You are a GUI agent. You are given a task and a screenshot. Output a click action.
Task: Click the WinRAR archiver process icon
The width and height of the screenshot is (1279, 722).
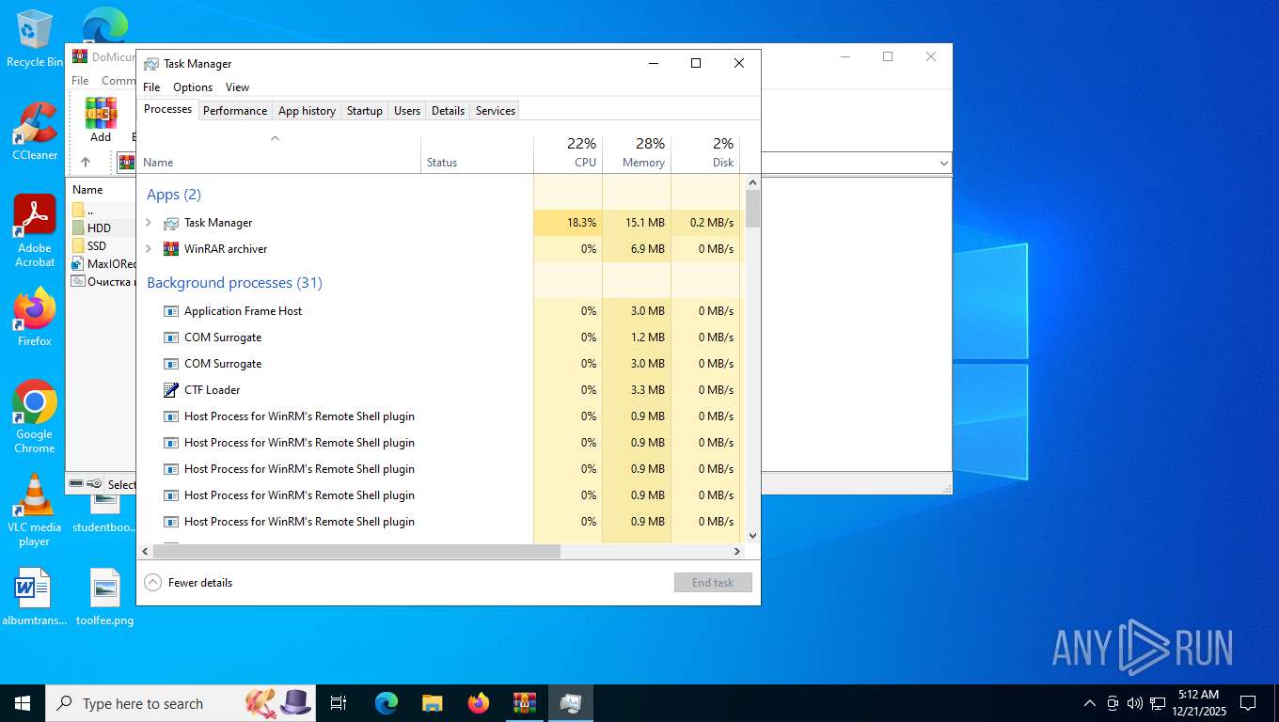click(x=170, y=249)
